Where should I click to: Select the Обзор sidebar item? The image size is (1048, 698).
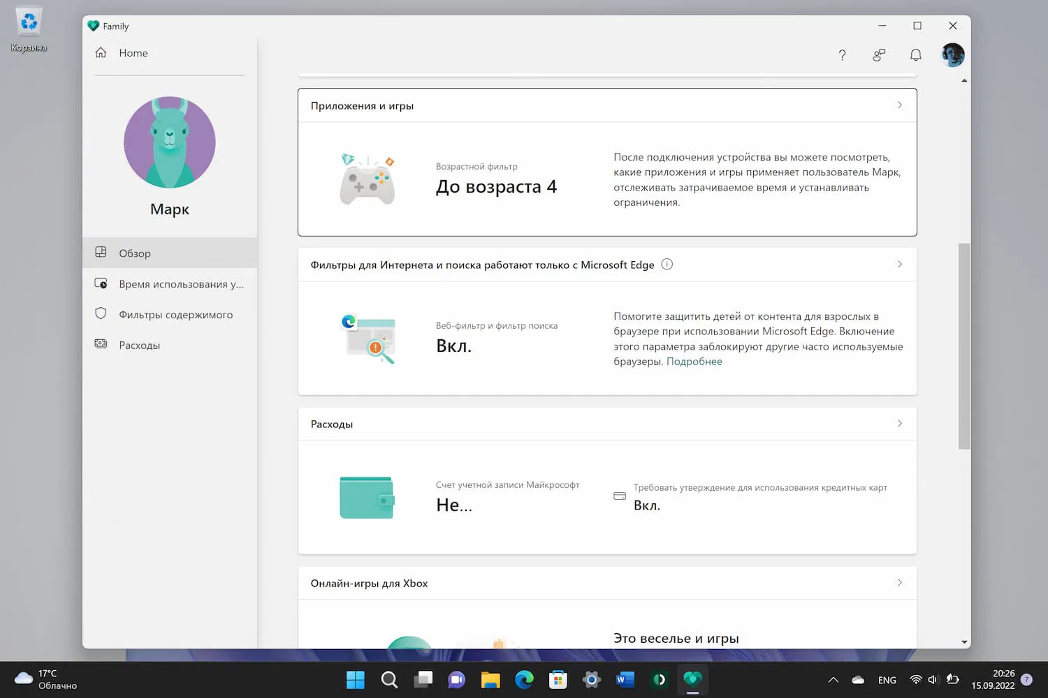tap(170, 253)
